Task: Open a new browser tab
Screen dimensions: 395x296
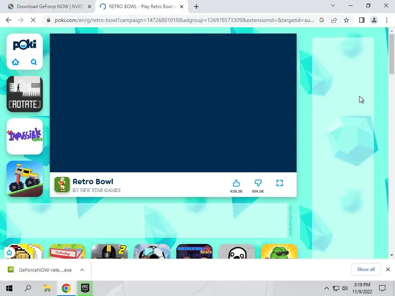Action: coord(196,7)
